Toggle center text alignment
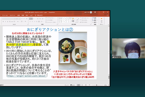The image size is (145, 97). click(x=32, y=21)
